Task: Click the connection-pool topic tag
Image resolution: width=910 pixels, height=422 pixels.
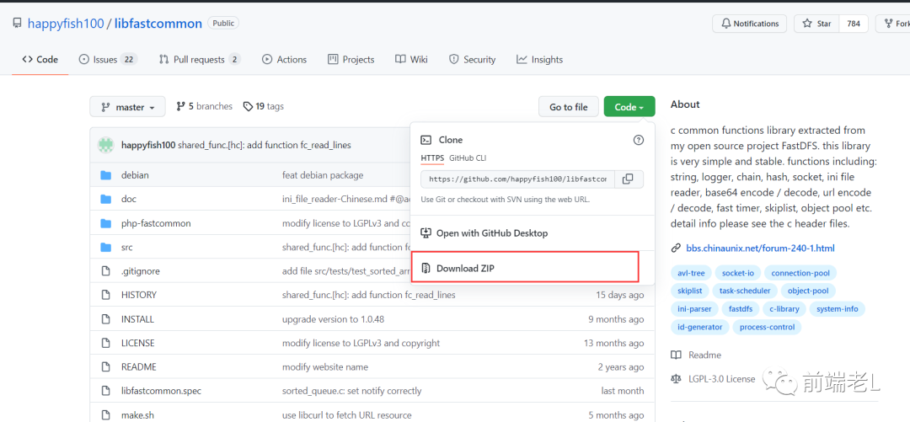Action: coord(800,273)
